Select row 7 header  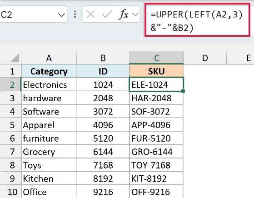[10, 152]
